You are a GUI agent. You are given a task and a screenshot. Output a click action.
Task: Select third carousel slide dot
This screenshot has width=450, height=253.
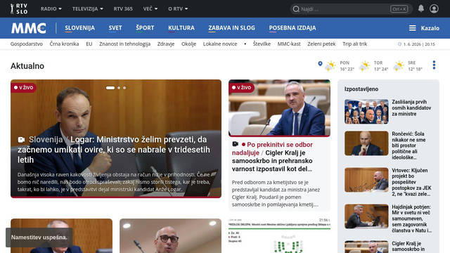[x=124, y=88]
